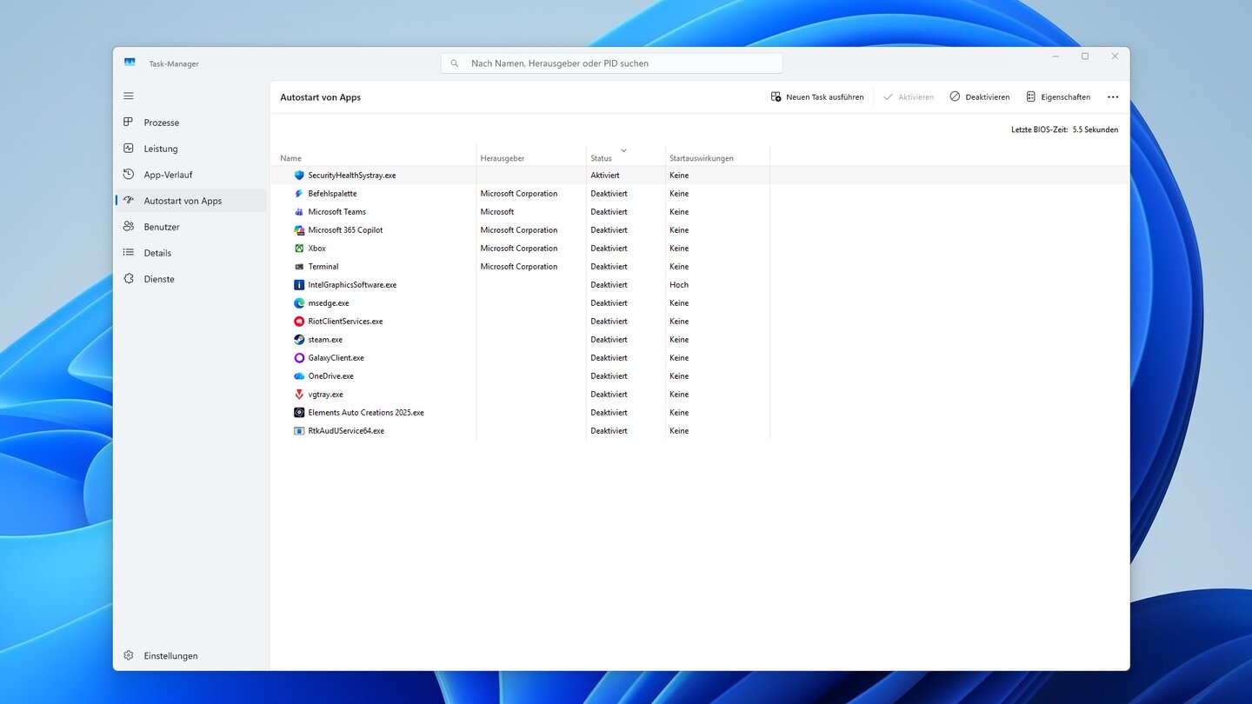Focus the search field for name or PID
This screenshot has height=704, width=1252.
612,63
